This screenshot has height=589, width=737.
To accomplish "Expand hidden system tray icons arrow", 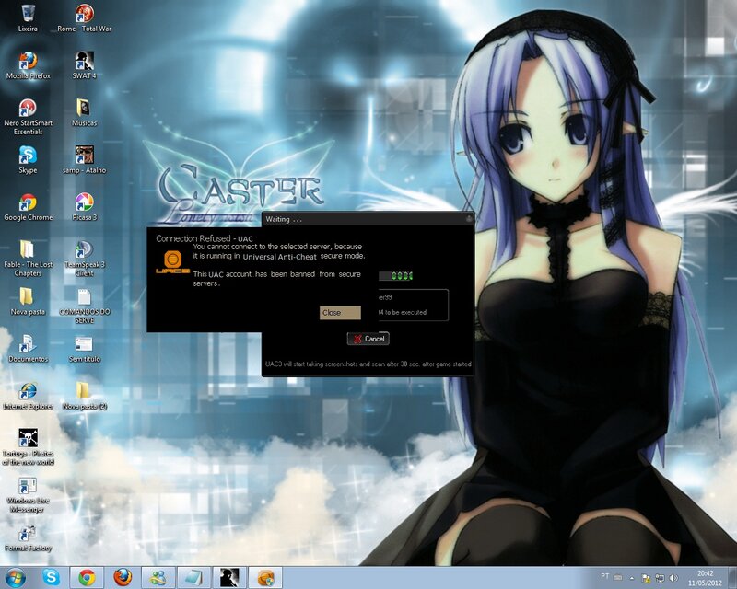I will [632, 578].
